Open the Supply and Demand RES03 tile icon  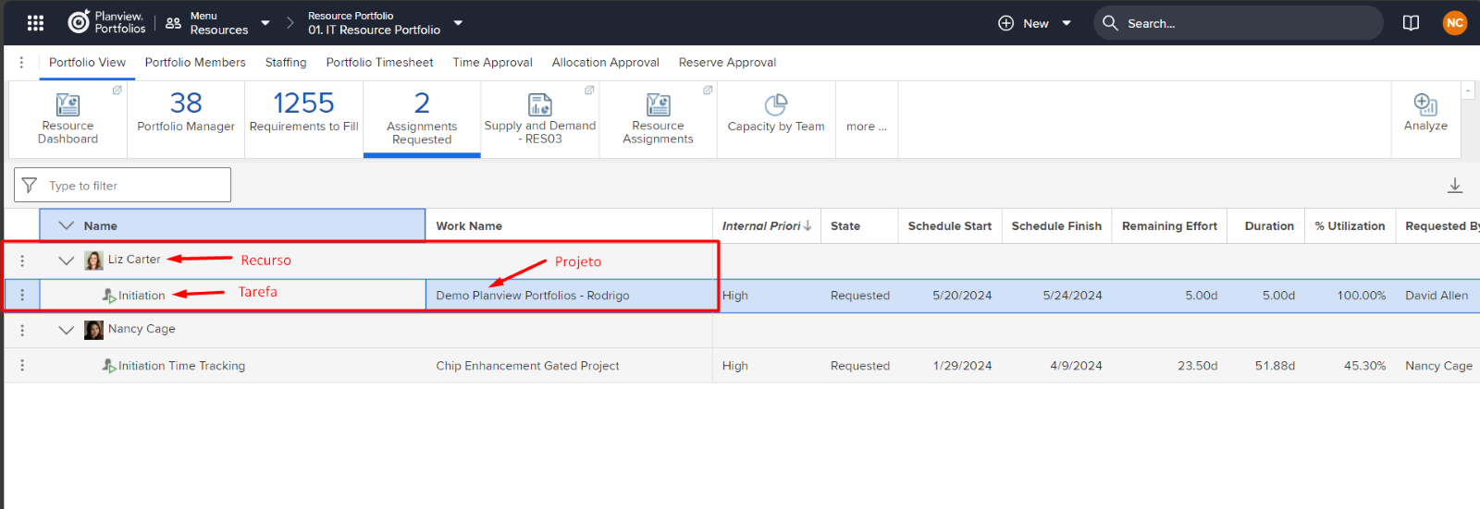(540, 104)
